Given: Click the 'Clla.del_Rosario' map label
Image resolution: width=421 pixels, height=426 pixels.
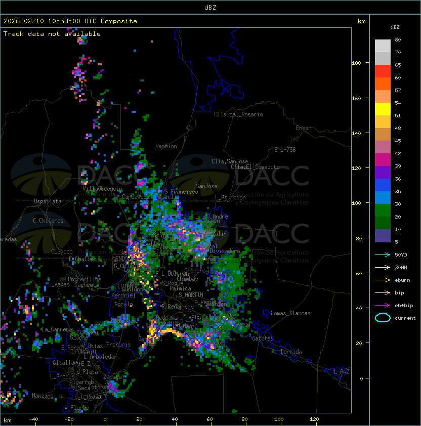Looking at the screenshot, I should coord(238,114).
